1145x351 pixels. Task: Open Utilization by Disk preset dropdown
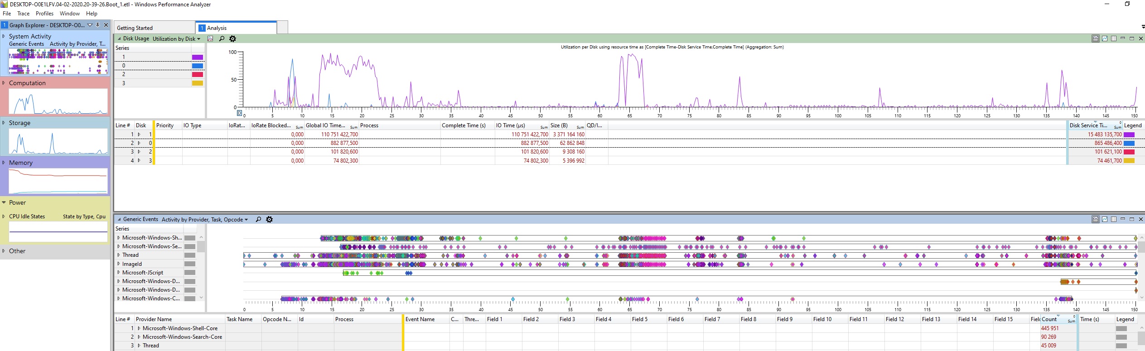click(176, 39)
